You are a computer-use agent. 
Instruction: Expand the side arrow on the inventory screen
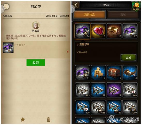(73, 9)
